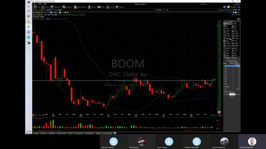Select the Ellipse drawing tool
Image resolution: width=266 pixels, height=149 pixels.
(x=227, y=53)
